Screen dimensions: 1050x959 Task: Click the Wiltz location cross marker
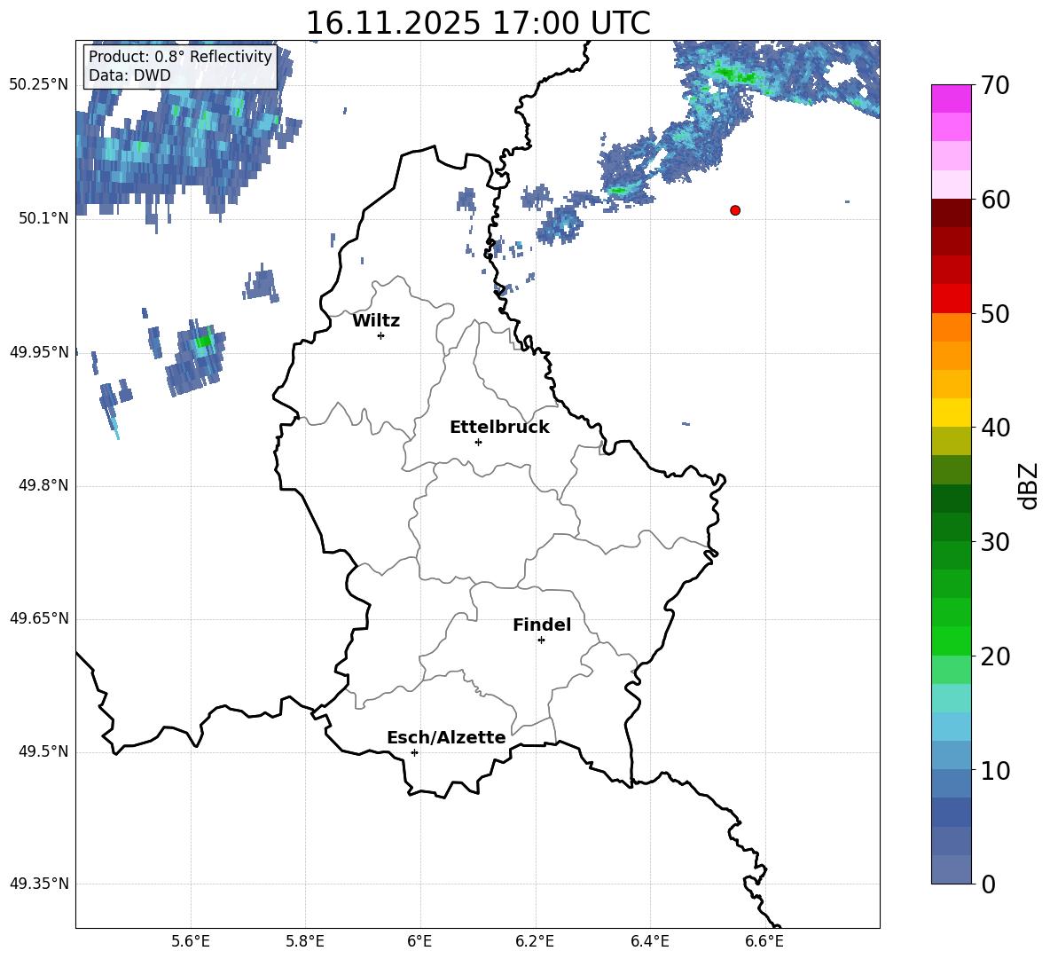point(381,335)
